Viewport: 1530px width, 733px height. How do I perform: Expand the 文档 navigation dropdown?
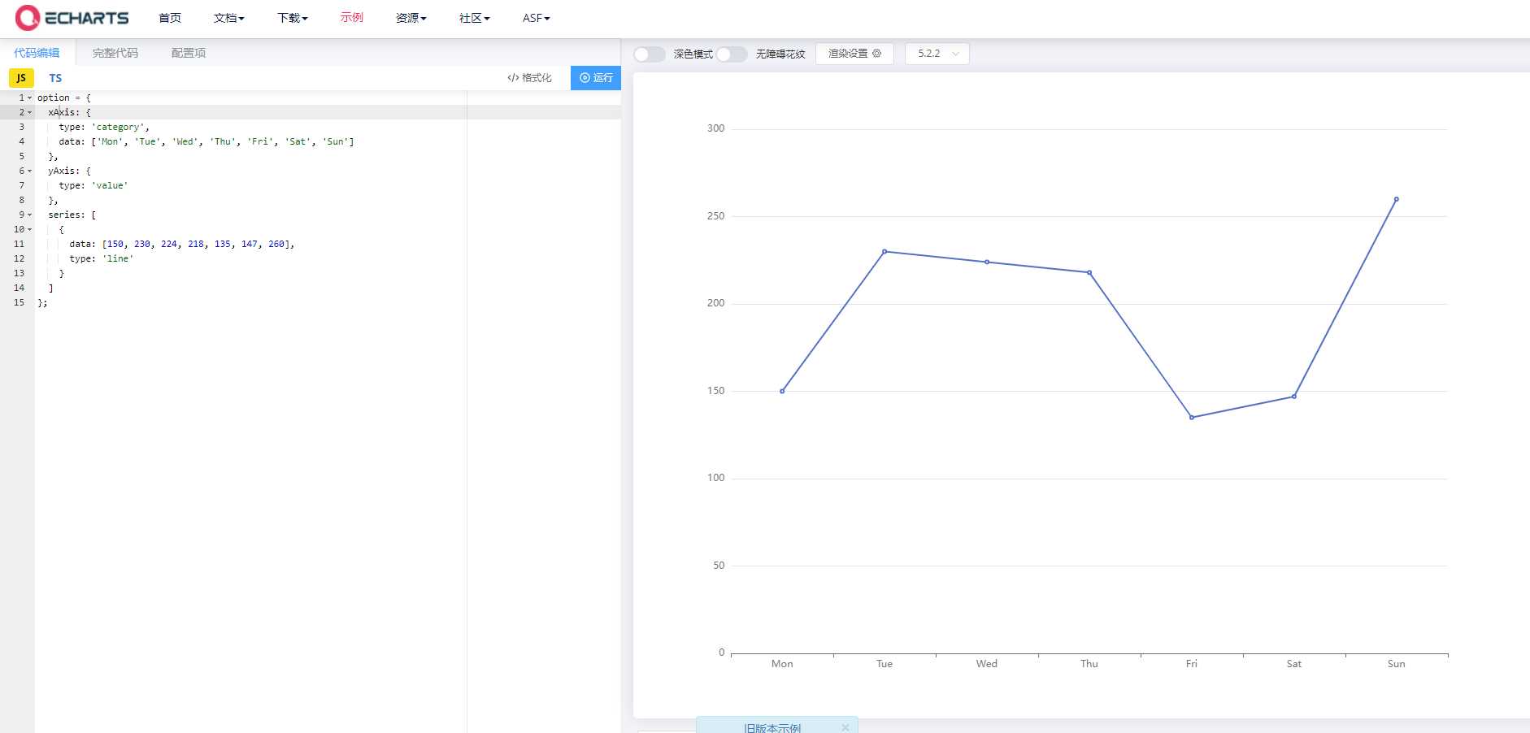228,18
